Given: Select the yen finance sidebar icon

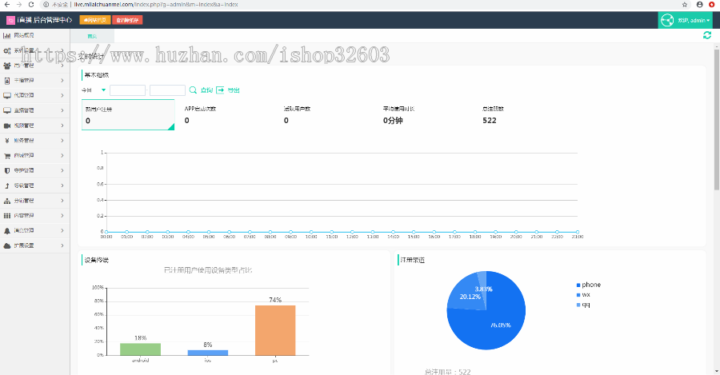Looking at the screenshot, I should [7, 140].
